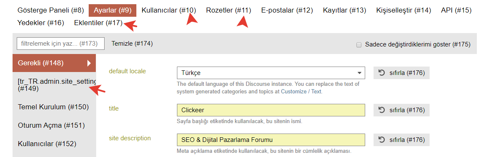Click the arrow icon on Gerekli
The image size is (489, 157).
pyautogui.click(x=89, y=63)
